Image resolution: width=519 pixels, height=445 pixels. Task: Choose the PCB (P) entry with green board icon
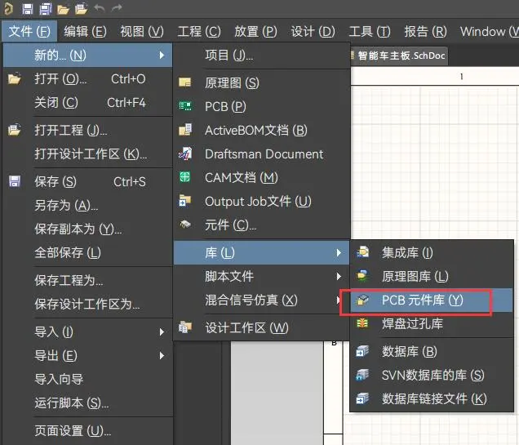pos(215,106)
